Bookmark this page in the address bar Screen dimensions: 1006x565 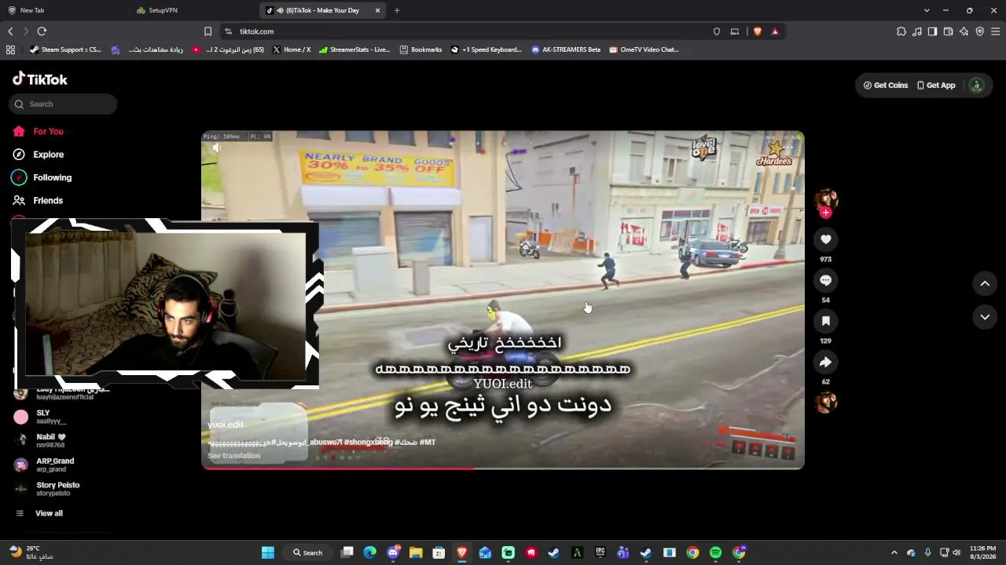click(207, 31)
